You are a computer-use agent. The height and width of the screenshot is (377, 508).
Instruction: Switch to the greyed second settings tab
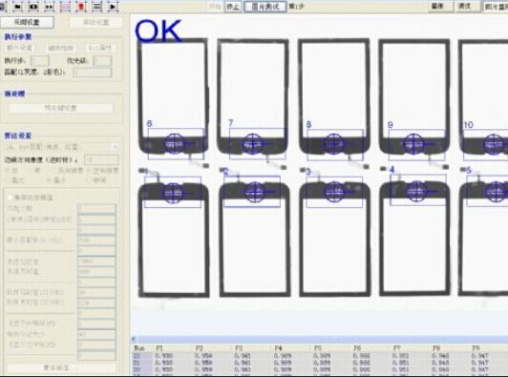pyautogui.click(x=95, y=22)
